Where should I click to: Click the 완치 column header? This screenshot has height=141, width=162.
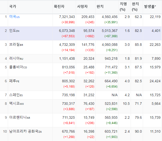pos(100,7)
